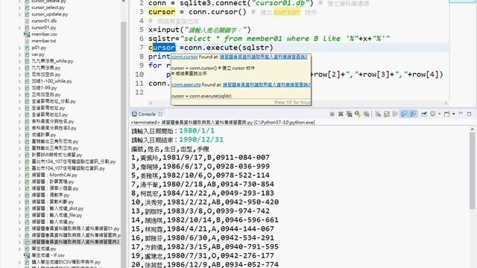Click the cursor01.db file icon
This screenshot has width=477, height=268.
(x=27, y=21)
